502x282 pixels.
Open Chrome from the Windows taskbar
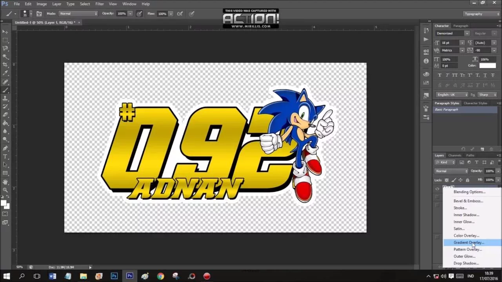160,276
